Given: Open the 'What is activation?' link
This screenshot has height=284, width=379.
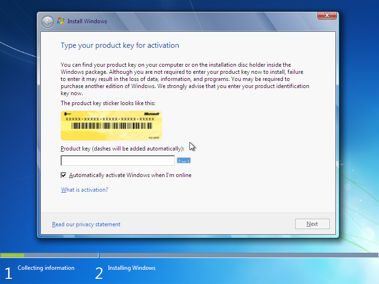Looking at the screenshot, I should click(x=84, y=189).
